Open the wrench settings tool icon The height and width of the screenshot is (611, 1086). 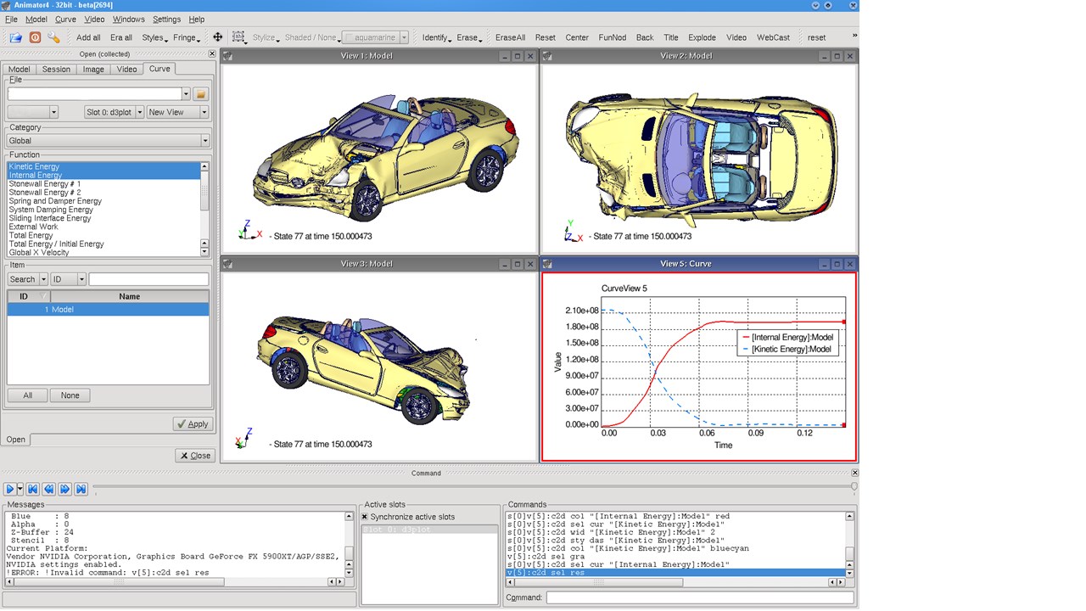pyautogui.click(x=53, y=37)
